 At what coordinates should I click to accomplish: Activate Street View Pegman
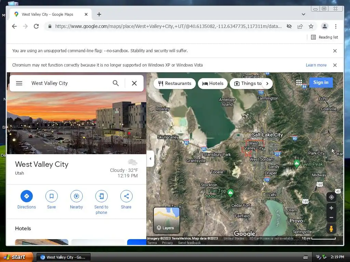point(331,229)
